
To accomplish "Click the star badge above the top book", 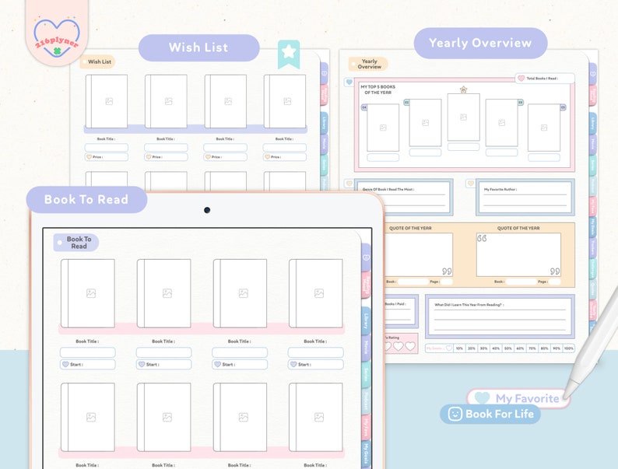I will [464, 89].
